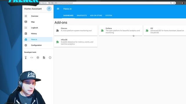The width and height of the screenshot is (186, 104).
Task: Click the Map sidebar icon
Action: tap(26, 22)
